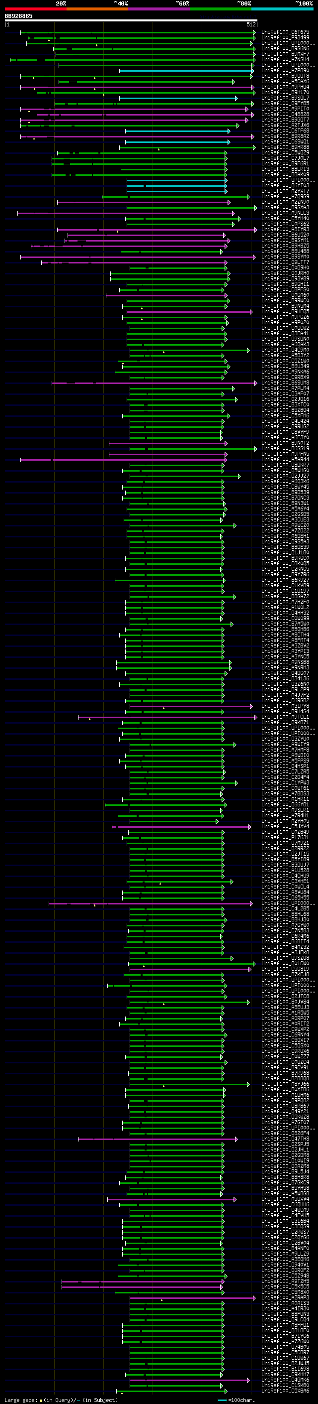Select hit label UniRef100_A9PIT0

coord(285,109)
